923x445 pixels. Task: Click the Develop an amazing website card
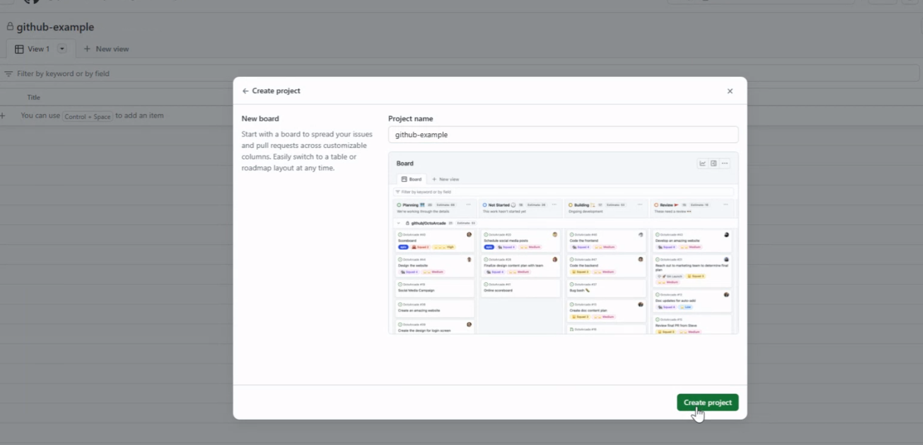click(x=692, y=241)
